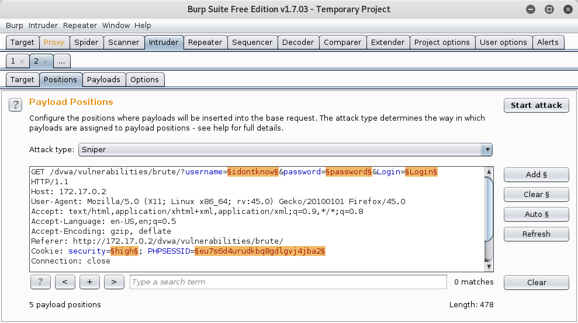
Task: Go to previous search match arrow
Action: tap(65, 282)
